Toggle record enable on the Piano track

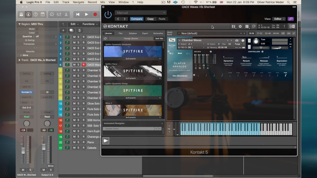click(83, 142)
